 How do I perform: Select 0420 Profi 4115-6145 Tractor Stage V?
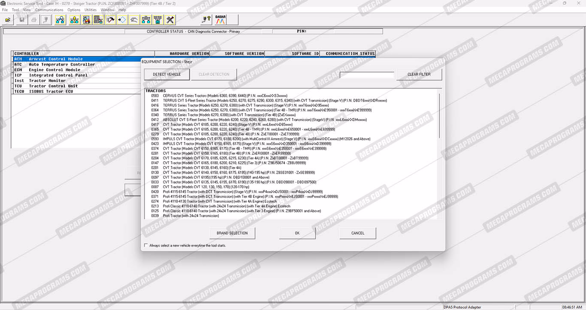point(237,192)
